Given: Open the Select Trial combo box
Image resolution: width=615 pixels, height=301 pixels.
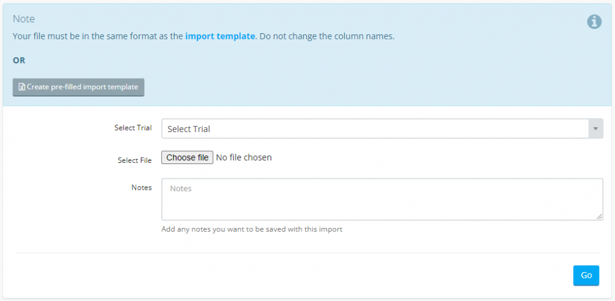Looking at the screenshot, I should tap(375, 129).
